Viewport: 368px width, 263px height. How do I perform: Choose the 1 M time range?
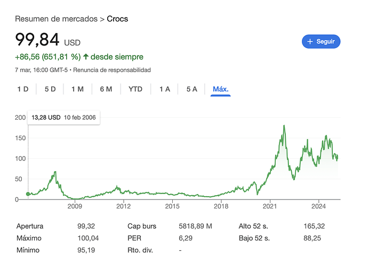(x=78, y=89)
